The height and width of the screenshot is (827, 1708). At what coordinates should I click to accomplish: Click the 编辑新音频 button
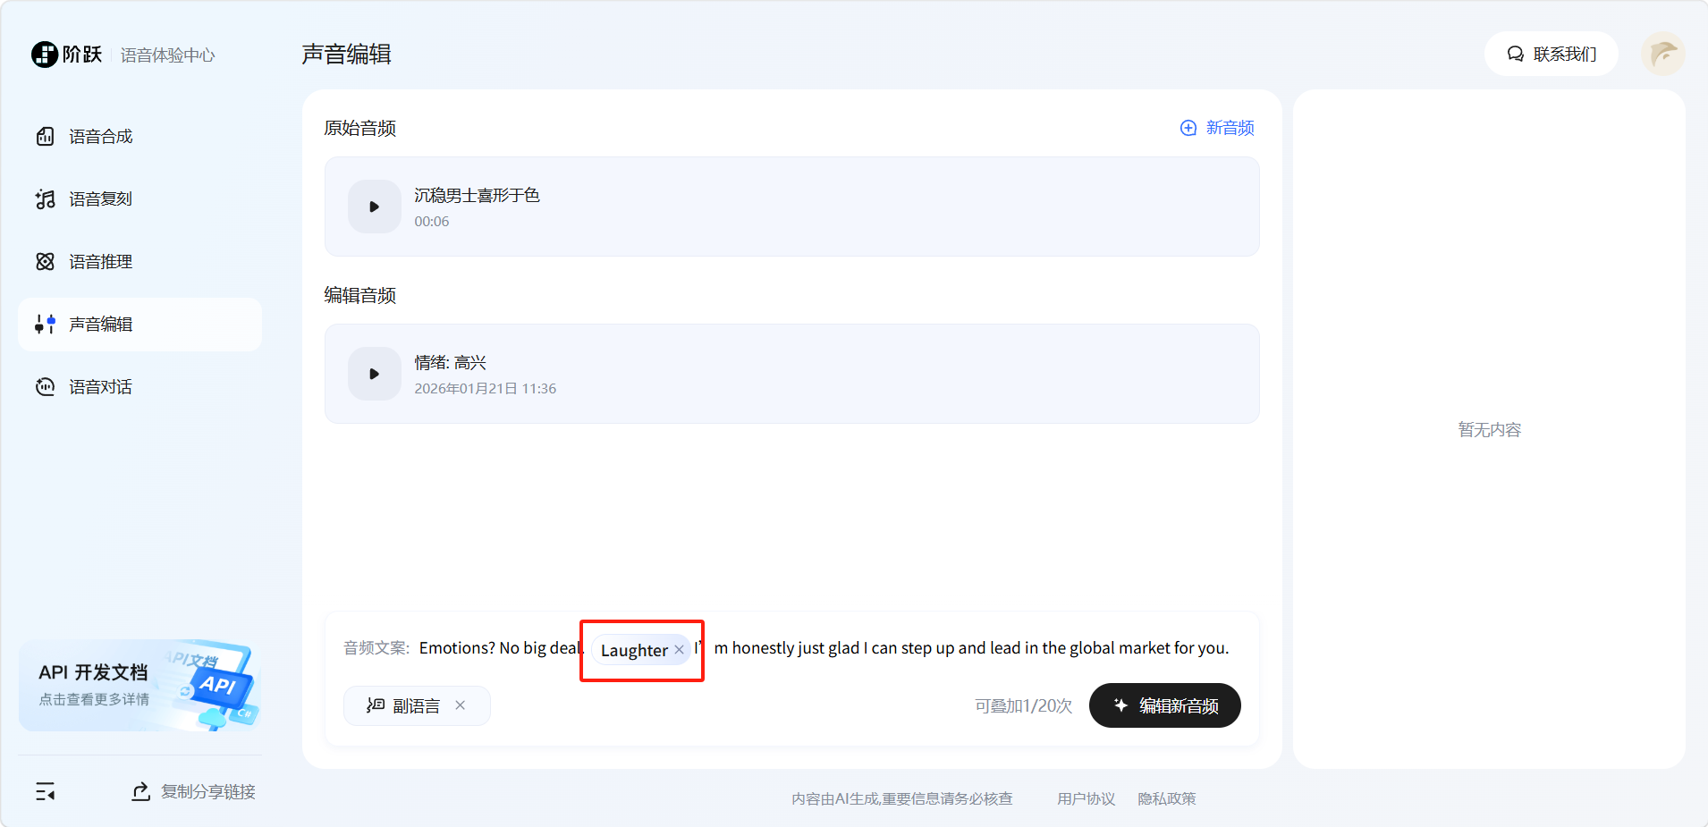click(1164, 705)
